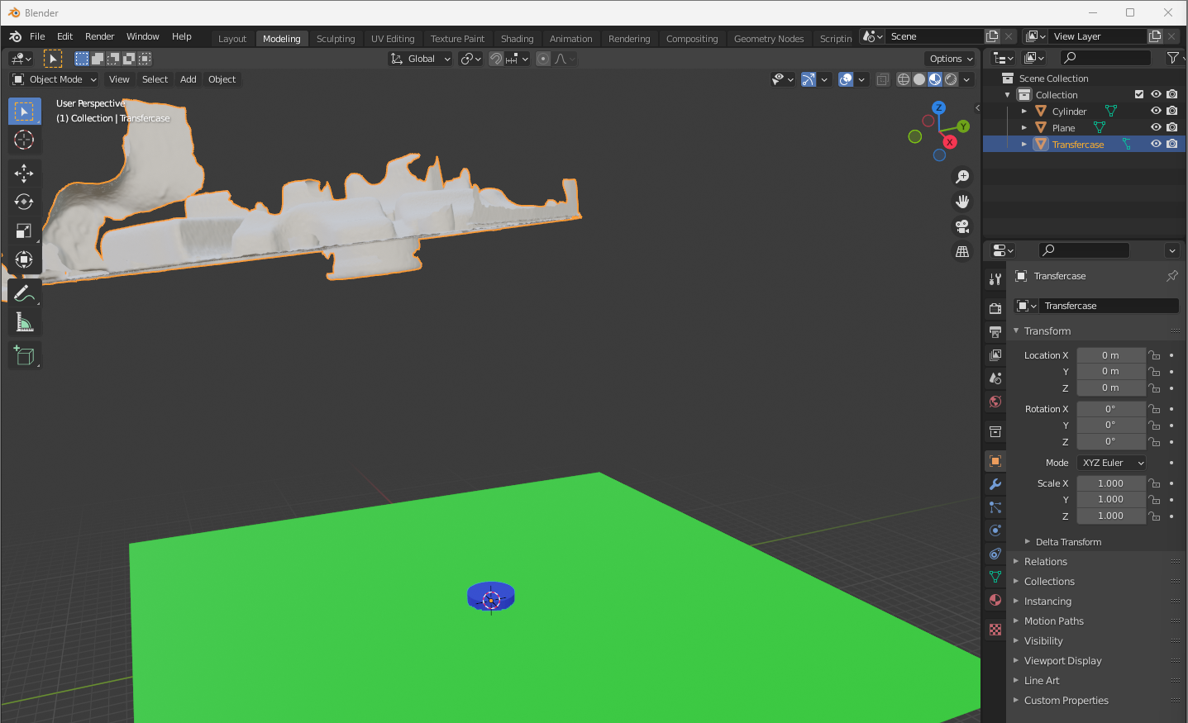Toggle camera view in viewport

(962, 226)
